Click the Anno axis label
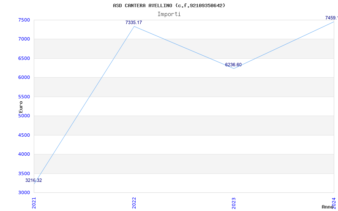The image size is (338, 211). pyautogui.click(x=328, y=207)
